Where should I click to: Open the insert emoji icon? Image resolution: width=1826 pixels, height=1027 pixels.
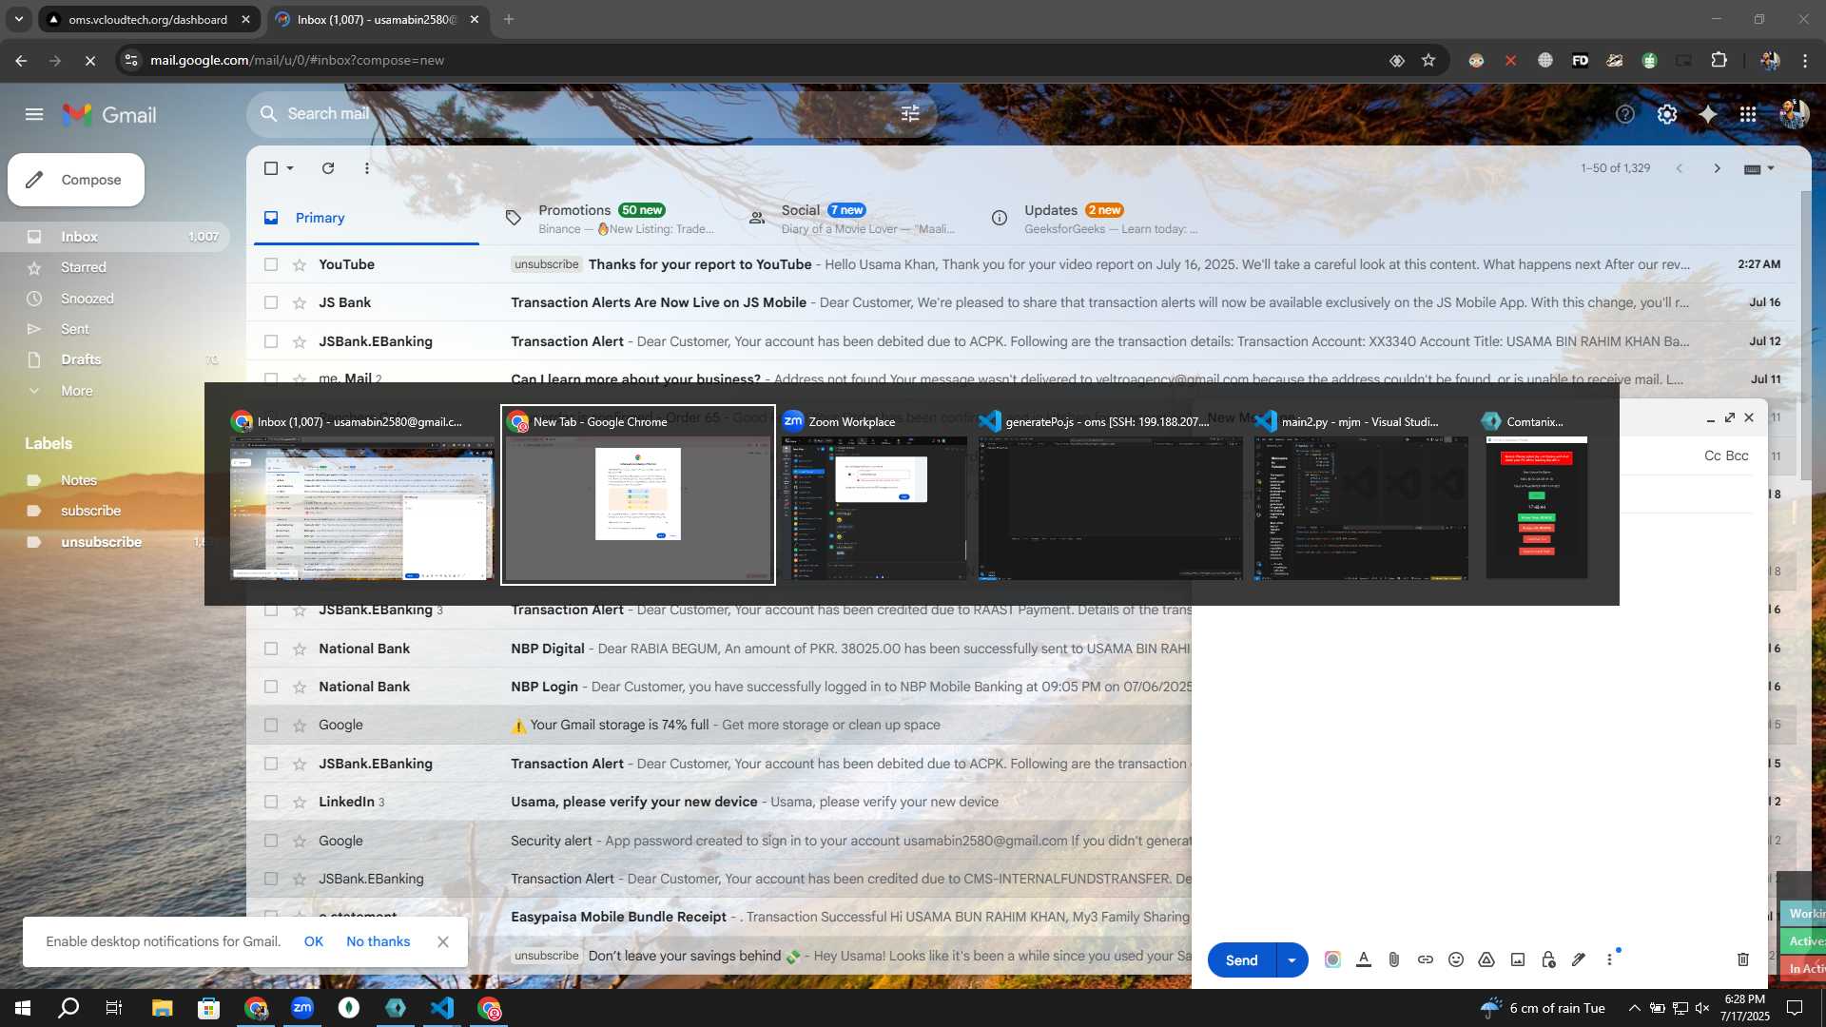point(1456,959)
